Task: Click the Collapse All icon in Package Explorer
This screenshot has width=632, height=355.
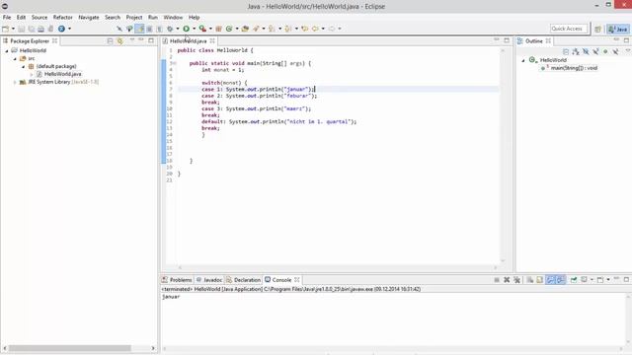Action: [110, 41]
